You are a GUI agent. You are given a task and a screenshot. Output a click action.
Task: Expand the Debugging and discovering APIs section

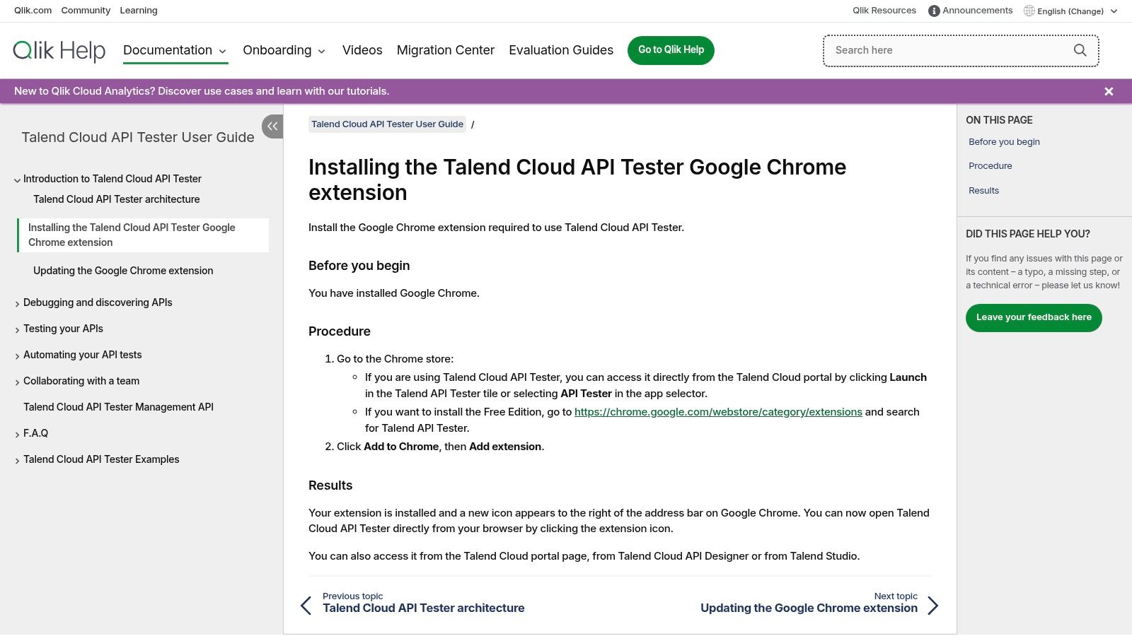click(x=16, y=303)
